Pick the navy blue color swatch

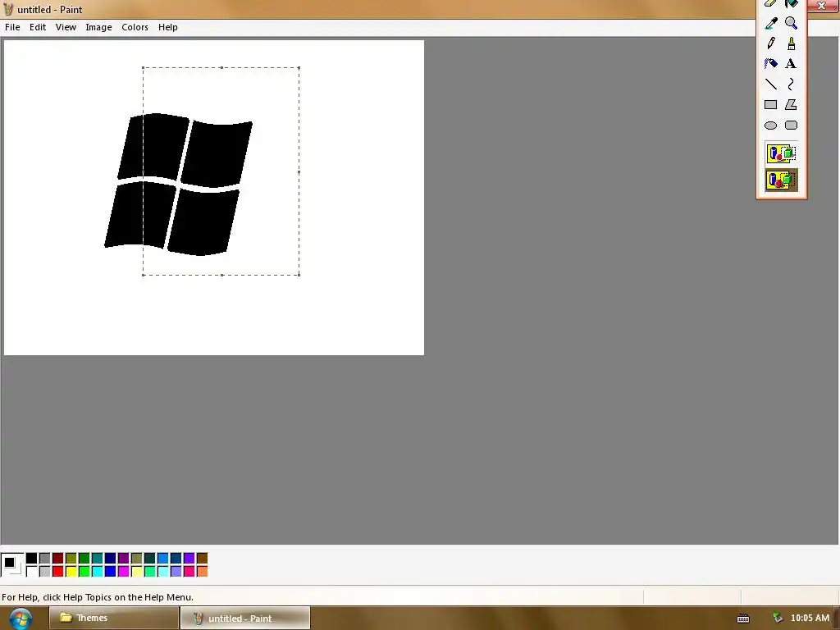[111, 558]
